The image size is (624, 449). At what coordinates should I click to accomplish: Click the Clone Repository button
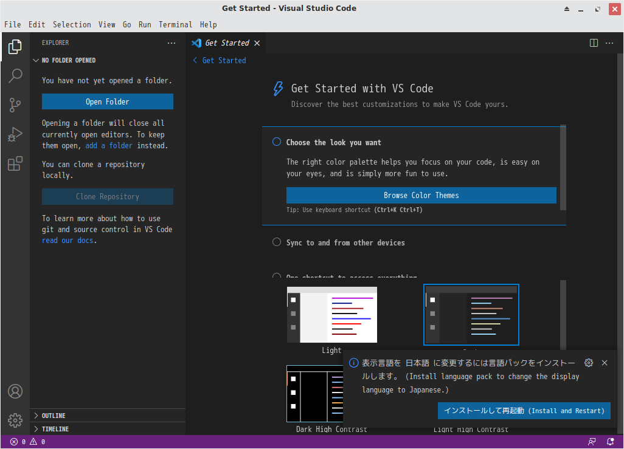(x=108, y=196)
